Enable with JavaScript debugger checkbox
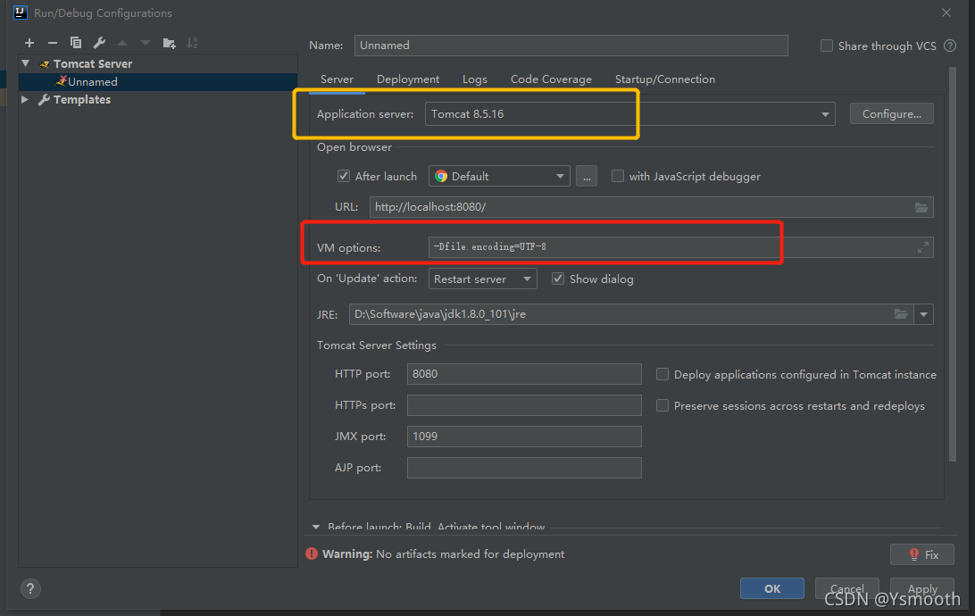The image size is (975, 616). point(618,176)
